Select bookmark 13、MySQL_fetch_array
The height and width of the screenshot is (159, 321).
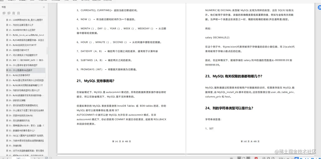pyautogui.click(x=26, y=35)
